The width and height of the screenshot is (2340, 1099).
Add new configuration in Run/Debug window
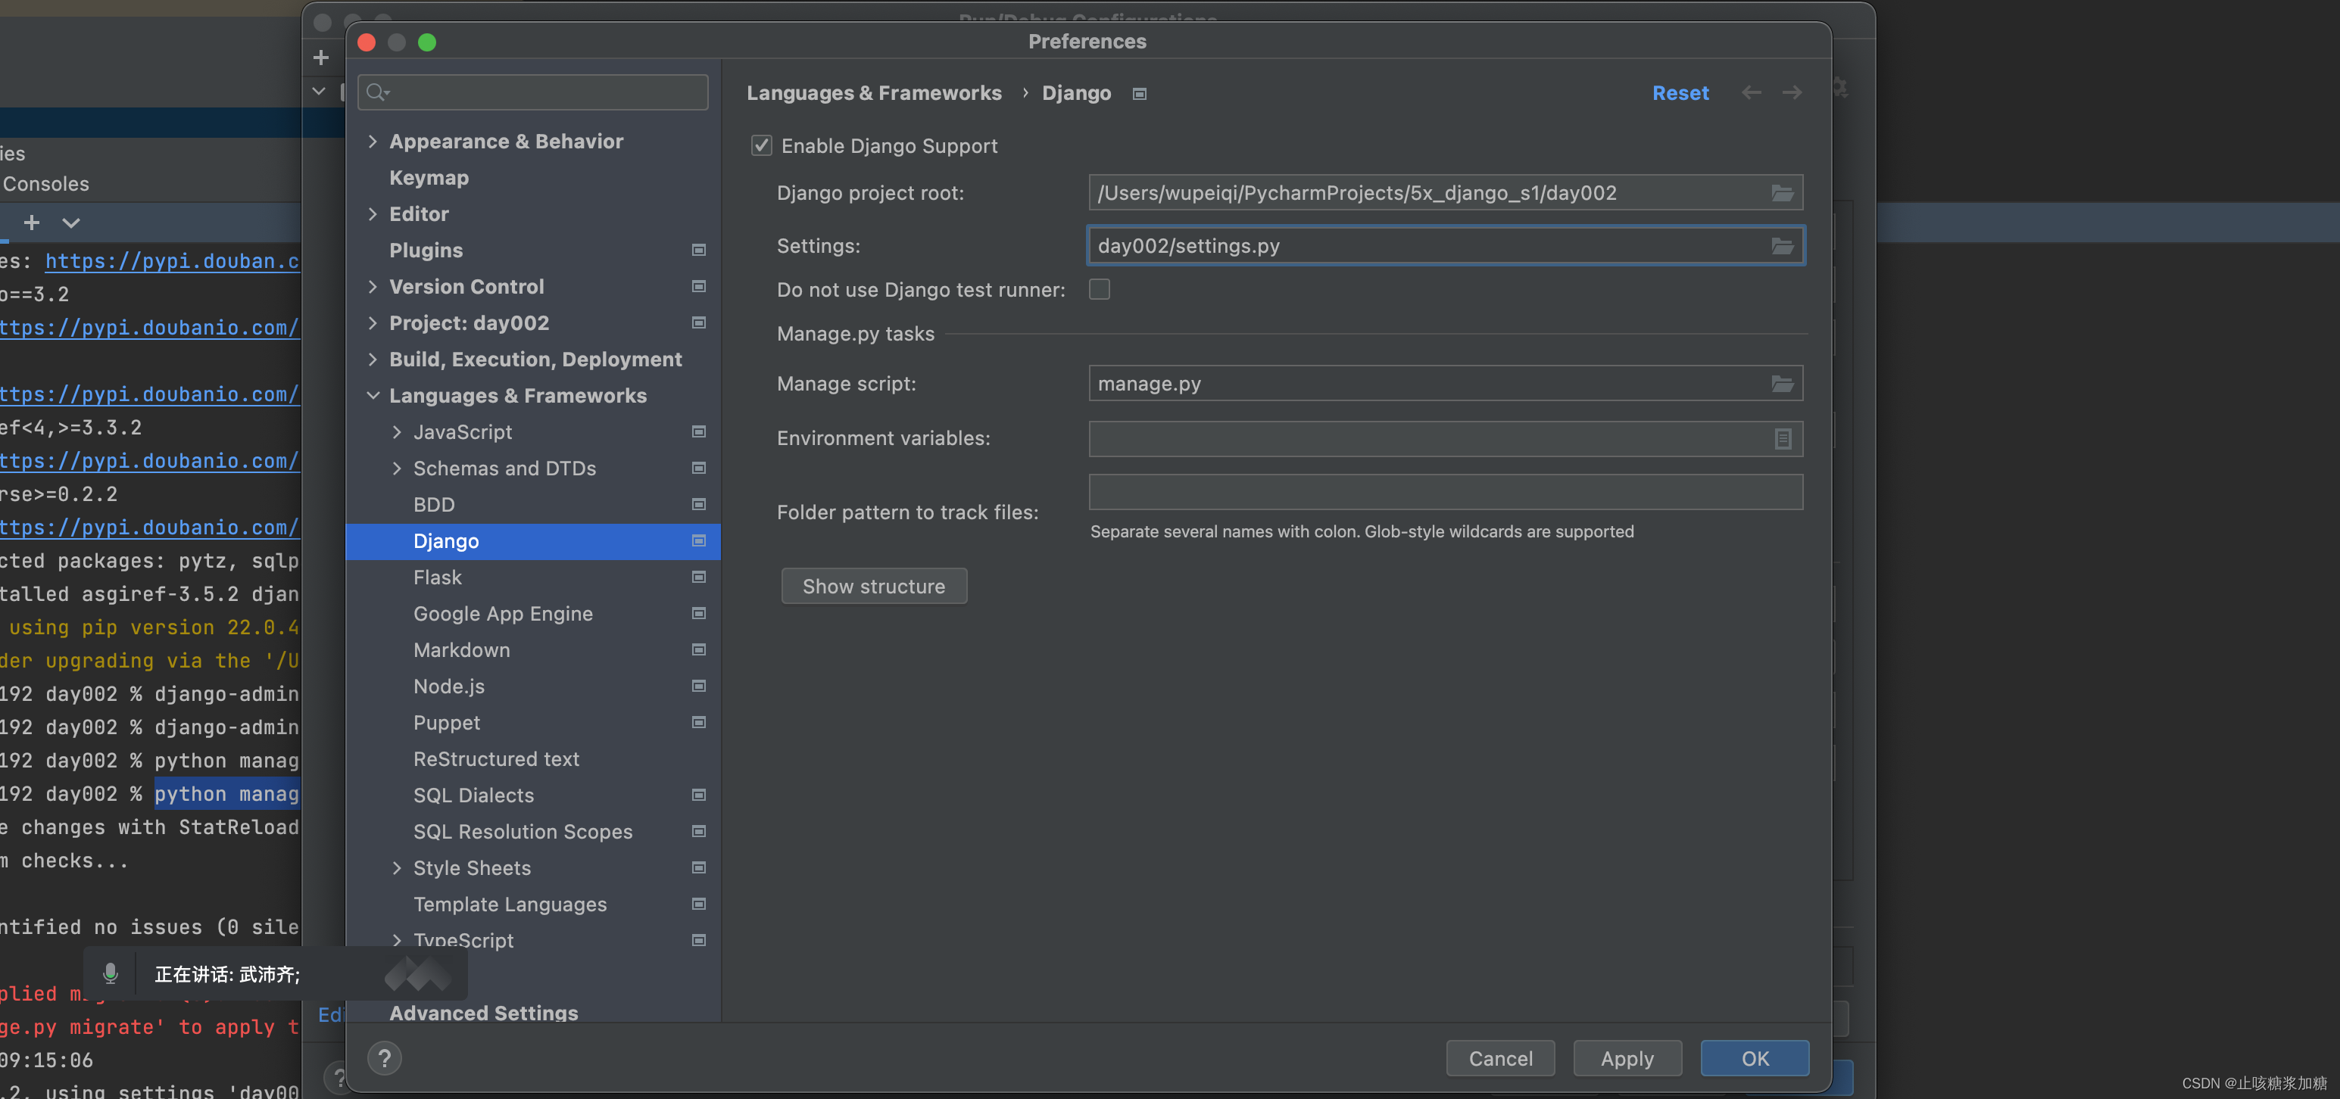320,58
